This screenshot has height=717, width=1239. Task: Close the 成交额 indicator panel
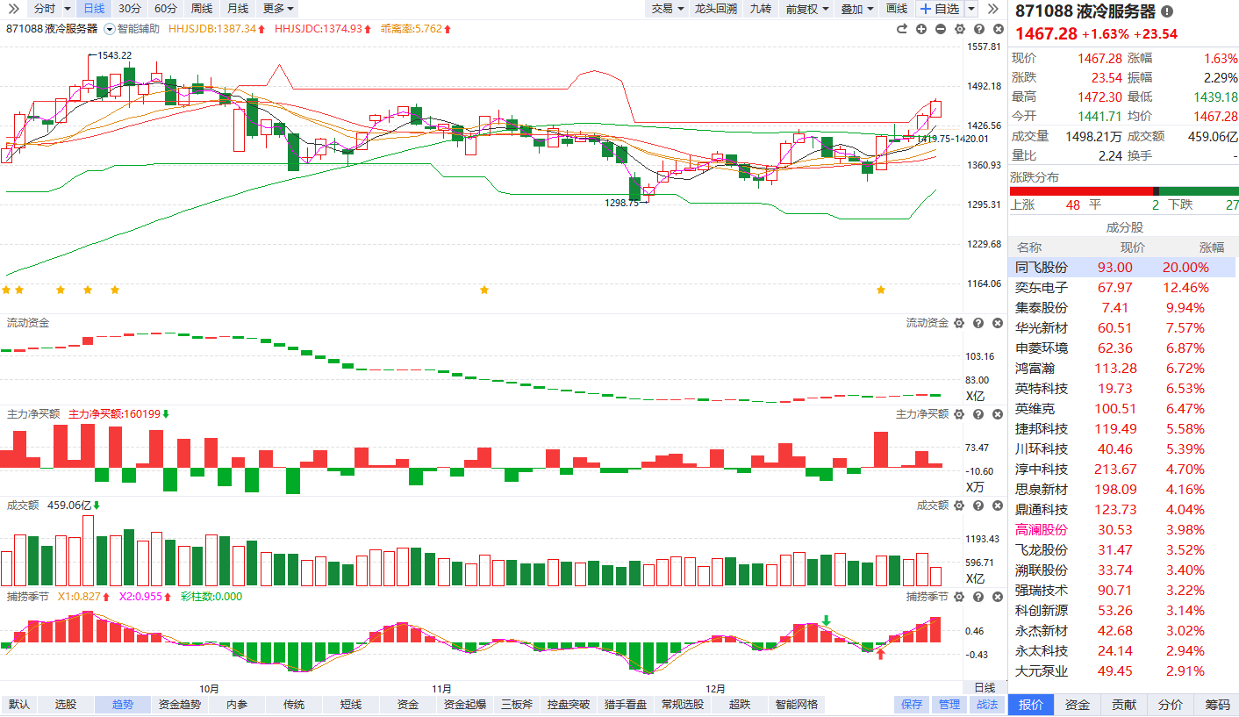pos(998,505)
